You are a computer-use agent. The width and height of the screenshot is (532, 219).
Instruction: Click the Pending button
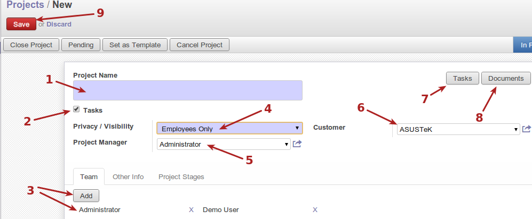click(x=81, y=45)
